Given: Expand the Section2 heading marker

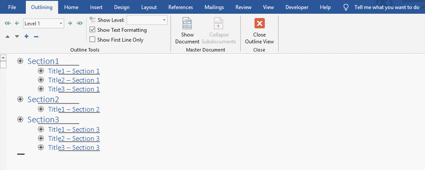Looking at the screenshot, I should tap(20, 99).
